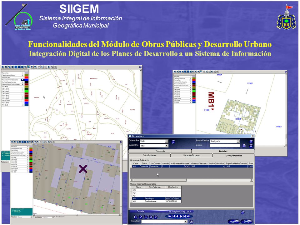This screenshot has width=300, height=225.
Task: Switch to the Cuadricula tab
Action: (160, 151)
